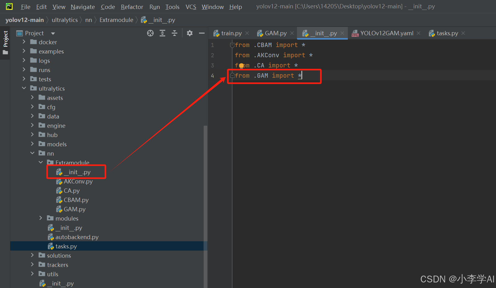Select the hub folder
This screenshot has height=288, width=496.
click(48, 135)
